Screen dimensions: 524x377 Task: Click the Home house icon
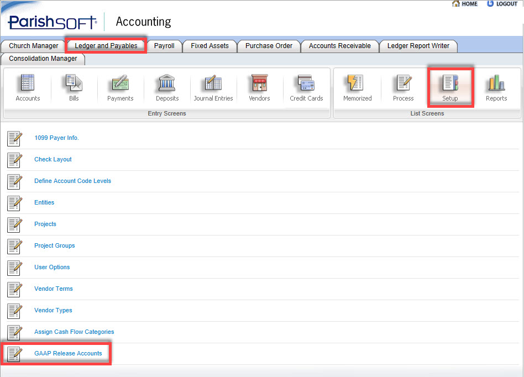[x=456, y=3]
